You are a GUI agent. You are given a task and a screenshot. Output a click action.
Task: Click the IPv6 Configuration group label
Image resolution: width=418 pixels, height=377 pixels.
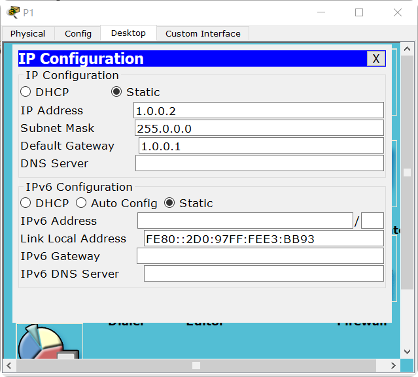pos(79,187)
